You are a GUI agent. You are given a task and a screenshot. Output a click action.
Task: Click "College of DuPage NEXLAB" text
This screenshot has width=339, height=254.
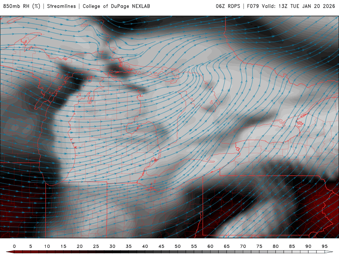116,6
